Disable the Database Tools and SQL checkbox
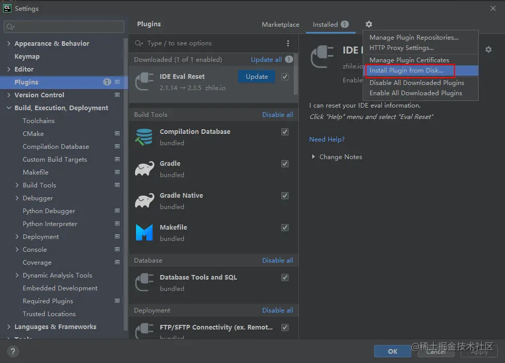This screenshot has height=363, width=505. pyautogui.click(x=285, y=278)
